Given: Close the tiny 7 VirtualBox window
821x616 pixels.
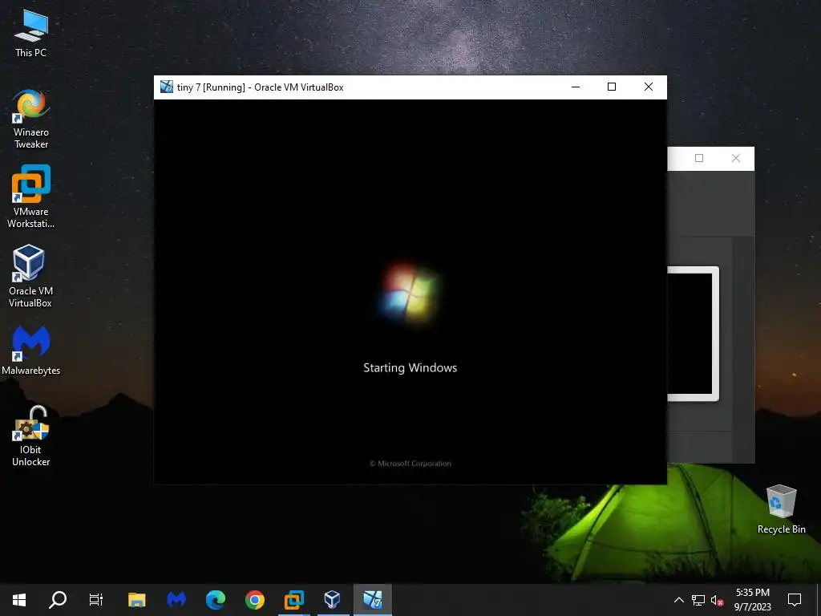Looking at the screenshot, I should click(x=648, y=87).
